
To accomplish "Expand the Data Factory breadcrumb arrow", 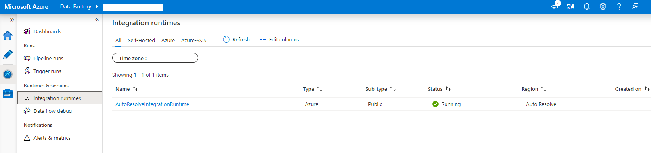I will (x=97, y=6).
